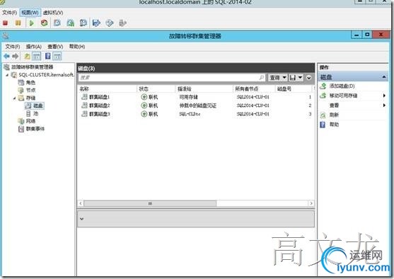Click the reset VM toolbar icon
The height and width of the screenshot is (279, 394).
click(45, 23)
